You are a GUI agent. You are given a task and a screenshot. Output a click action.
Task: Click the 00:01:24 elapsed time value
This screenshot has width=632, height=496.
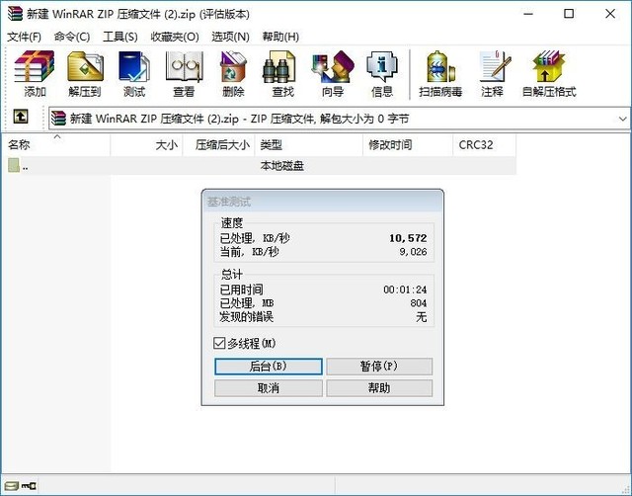point(405,289)
